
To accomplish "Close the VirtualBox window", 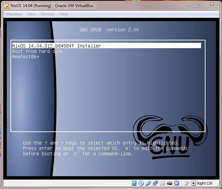I will point(212,4).
